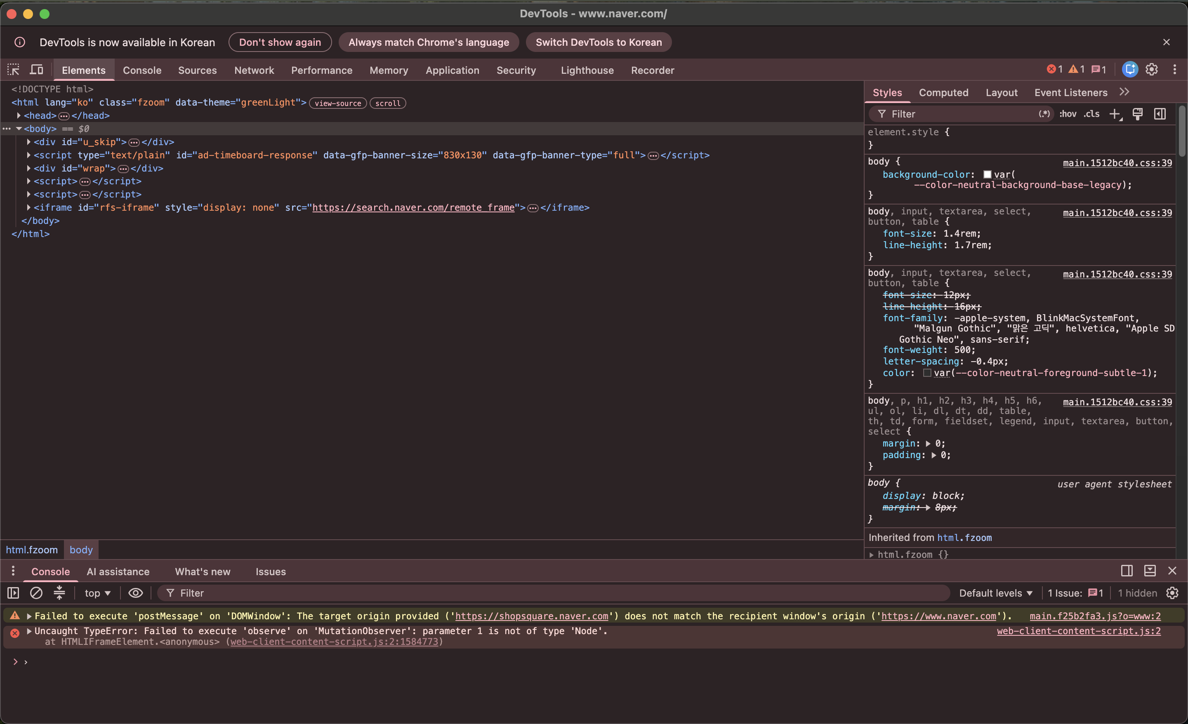Switch to the Sources tab

click(x=197, y=71)
